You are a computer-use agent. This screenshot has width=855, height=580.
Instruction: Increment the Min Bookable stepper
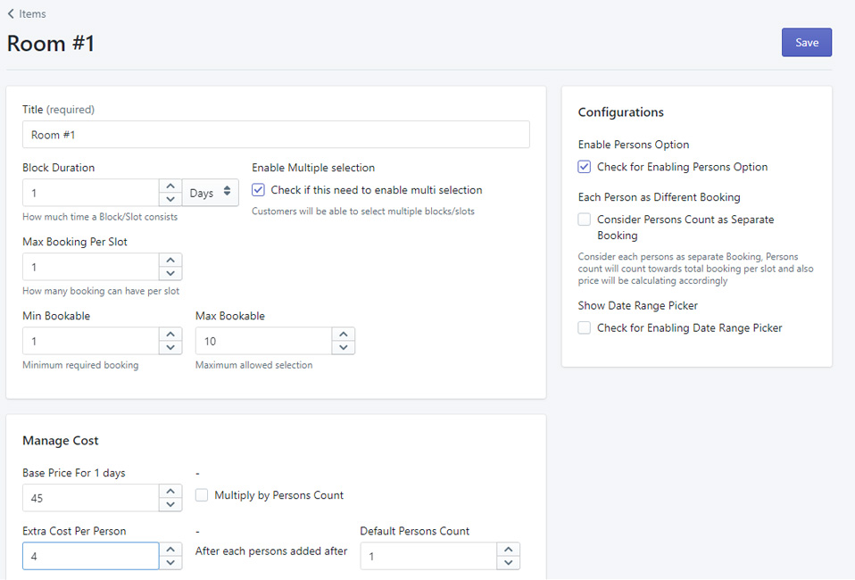click(170, 335)
